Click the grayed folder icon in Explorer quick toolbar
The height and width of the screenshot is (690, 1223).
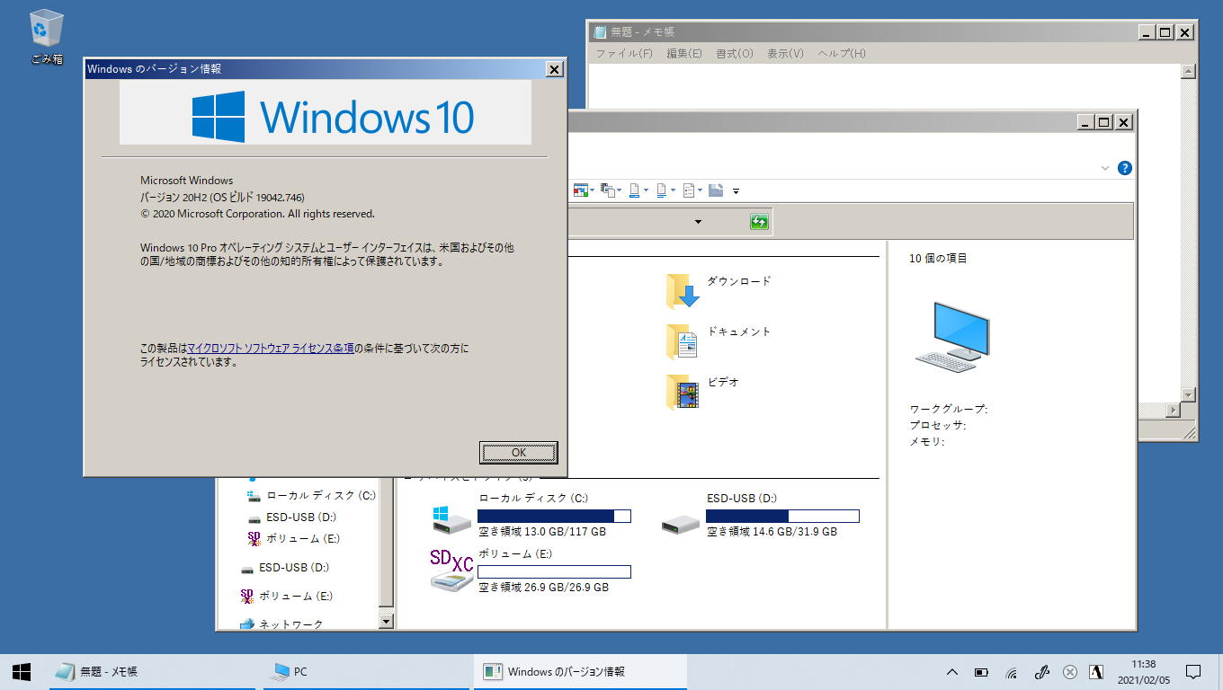716,190
